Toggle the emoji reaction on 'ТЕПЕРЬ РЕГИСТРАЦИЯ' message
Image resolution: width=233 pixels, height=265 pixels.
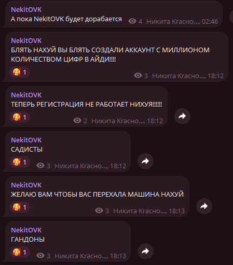tap(20, 117)
